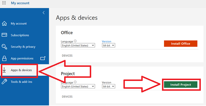
Task: Click the Install Project button
Action: (181, 85)
